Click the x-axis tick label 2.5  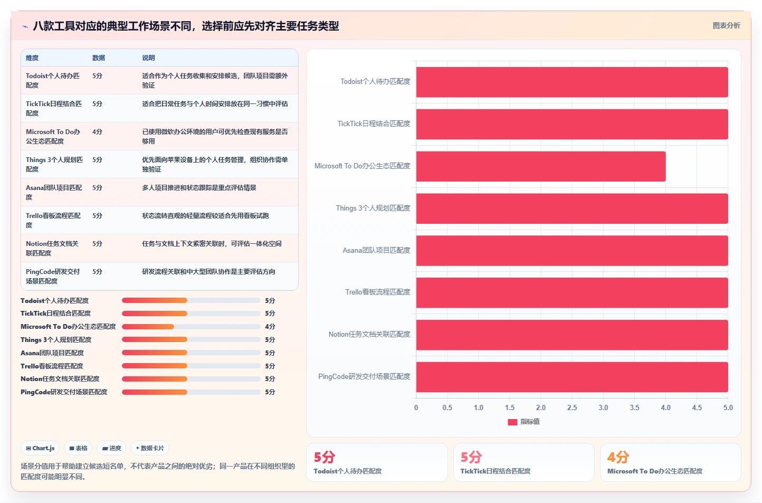(572, 407)
